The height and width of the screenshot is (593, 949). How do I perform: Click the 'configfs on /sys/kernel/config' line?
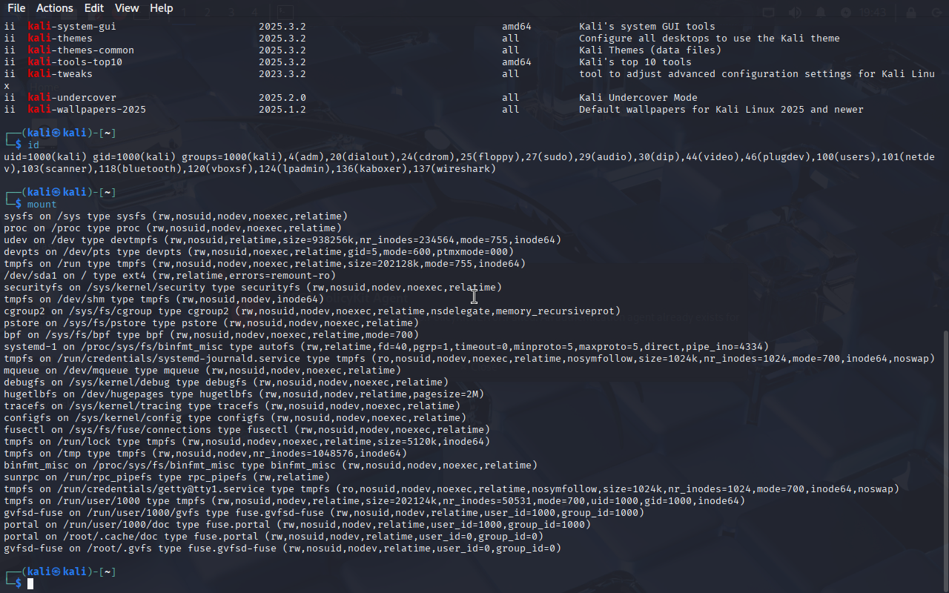(235, 417)
